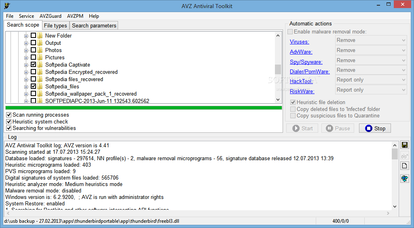
Task: Switch to the Search parameters tab
Action: click(94, 25)
